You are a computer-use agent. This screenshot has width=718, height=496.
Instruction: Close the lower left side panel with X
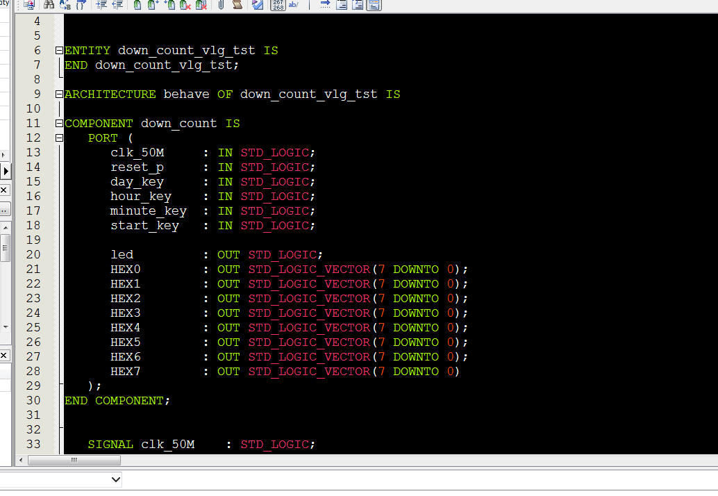pos(3,355)
